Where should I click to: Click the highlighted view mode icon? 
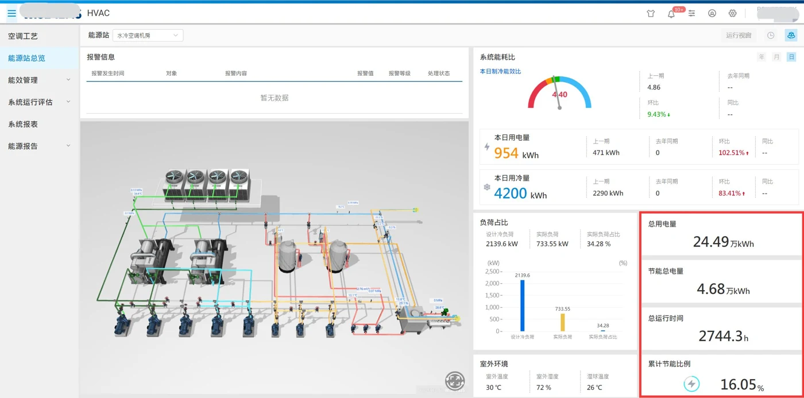tap(791, 36)
